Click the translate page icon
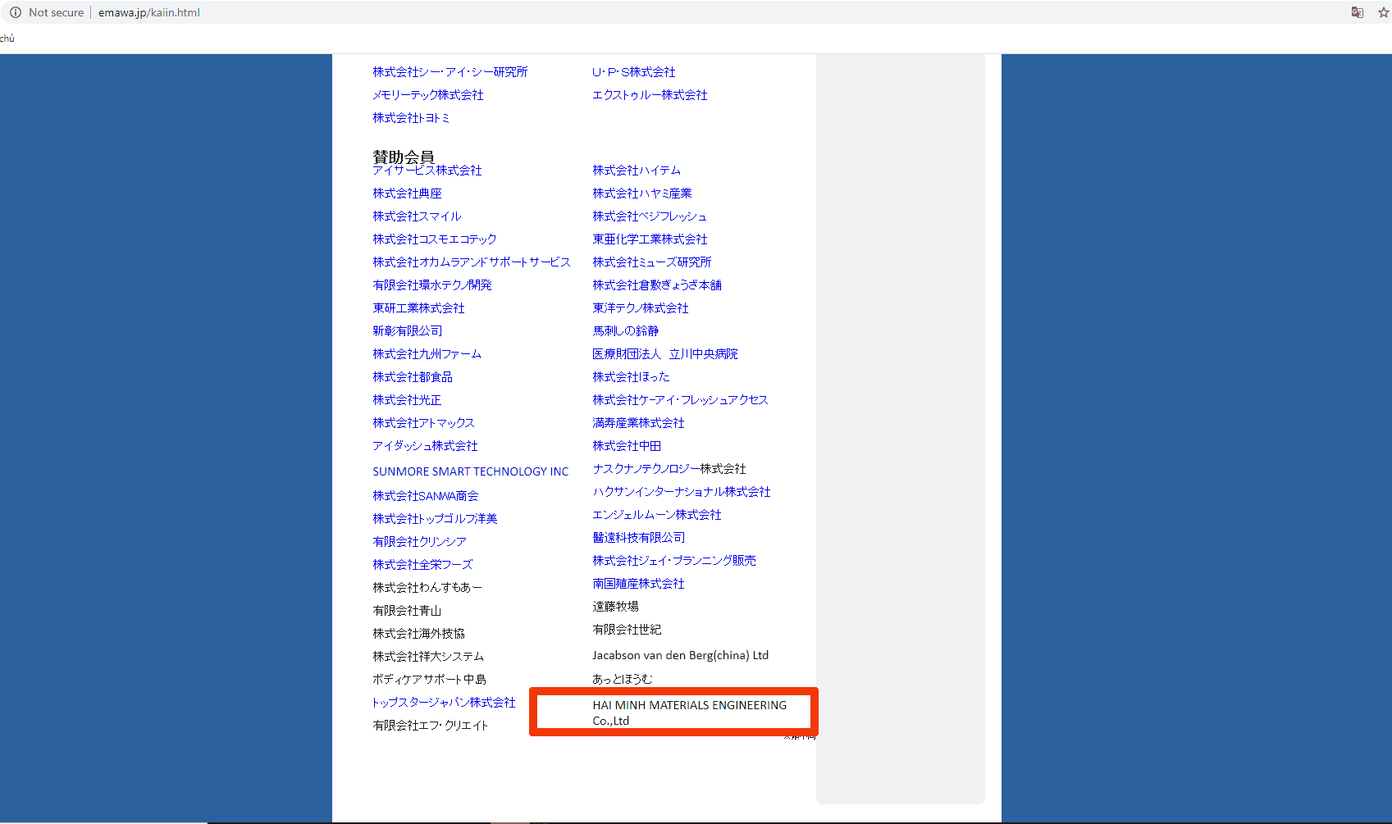The width and height of the screenshot is (1392, 824). (1358, 12)
